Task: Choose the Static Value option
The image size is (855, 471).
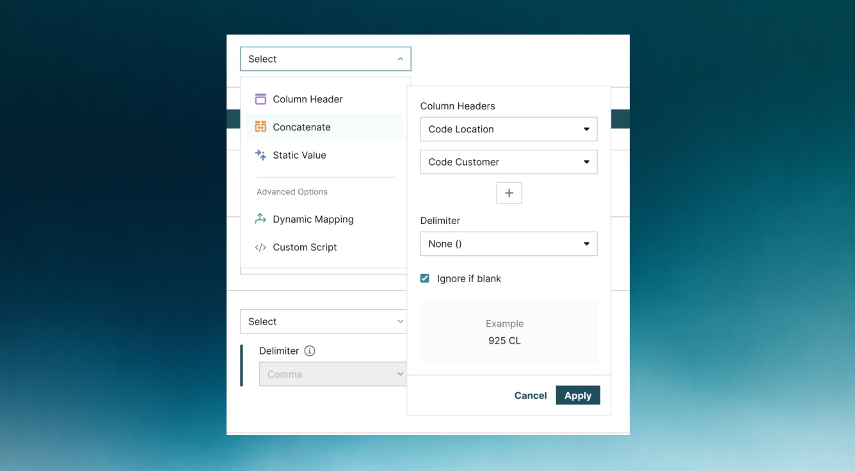Action: [324, 155]
